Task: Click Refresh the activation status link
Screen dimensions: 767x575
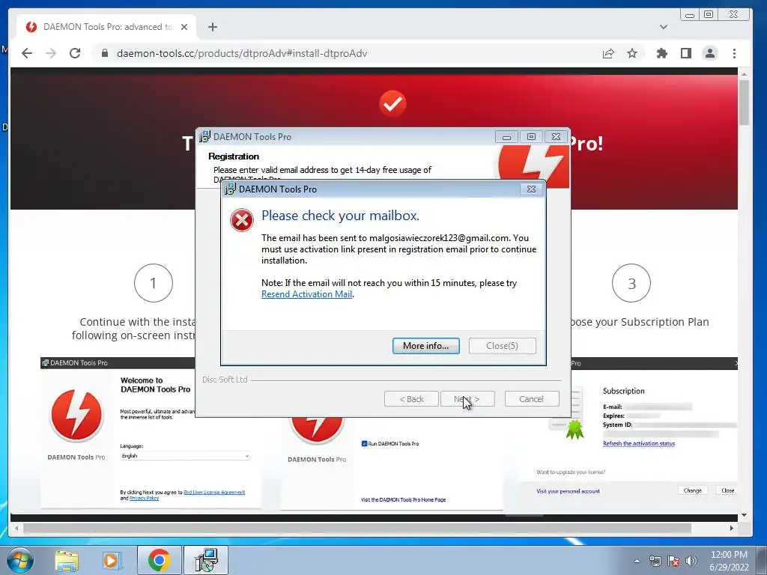Action: click(x=639, y=443)
